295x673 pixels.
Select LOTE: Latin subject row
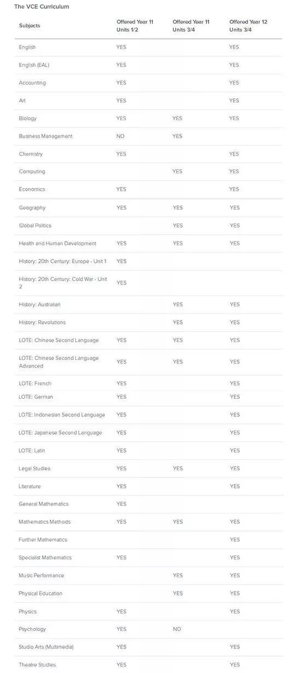(x=149, y=451)
